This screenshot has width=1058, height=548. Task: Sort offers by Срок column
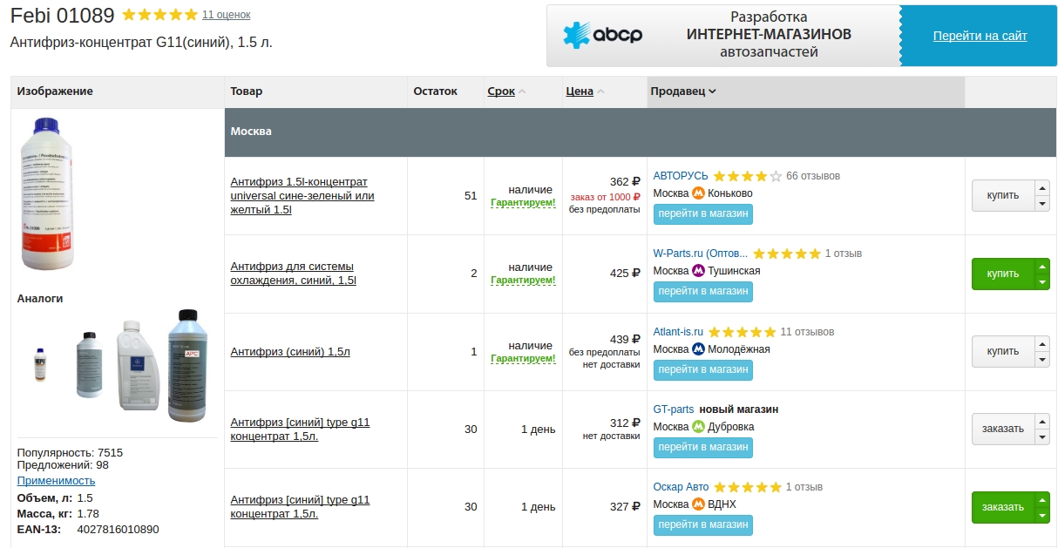501,91
